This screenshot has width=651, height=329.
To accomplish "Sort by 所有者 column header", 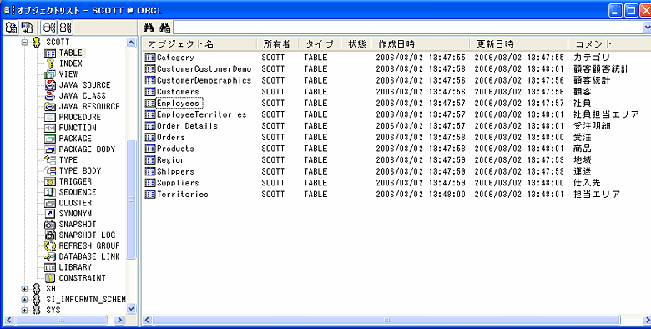I will click(x=277, y=44).
